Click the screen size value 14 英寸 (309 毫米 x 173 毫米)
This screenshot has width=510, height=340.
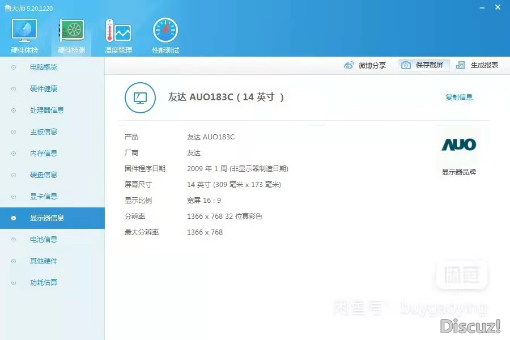(x=234, y=185)
